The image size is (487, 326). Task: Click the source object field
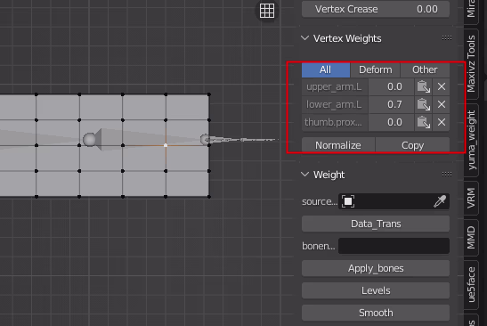click(394, 201)
